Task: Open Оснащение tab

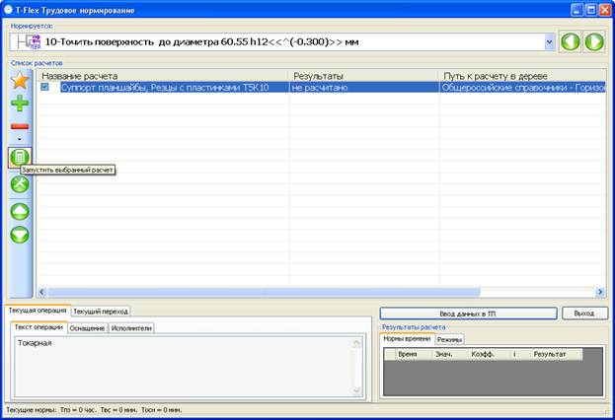Action: coord(87,328)
